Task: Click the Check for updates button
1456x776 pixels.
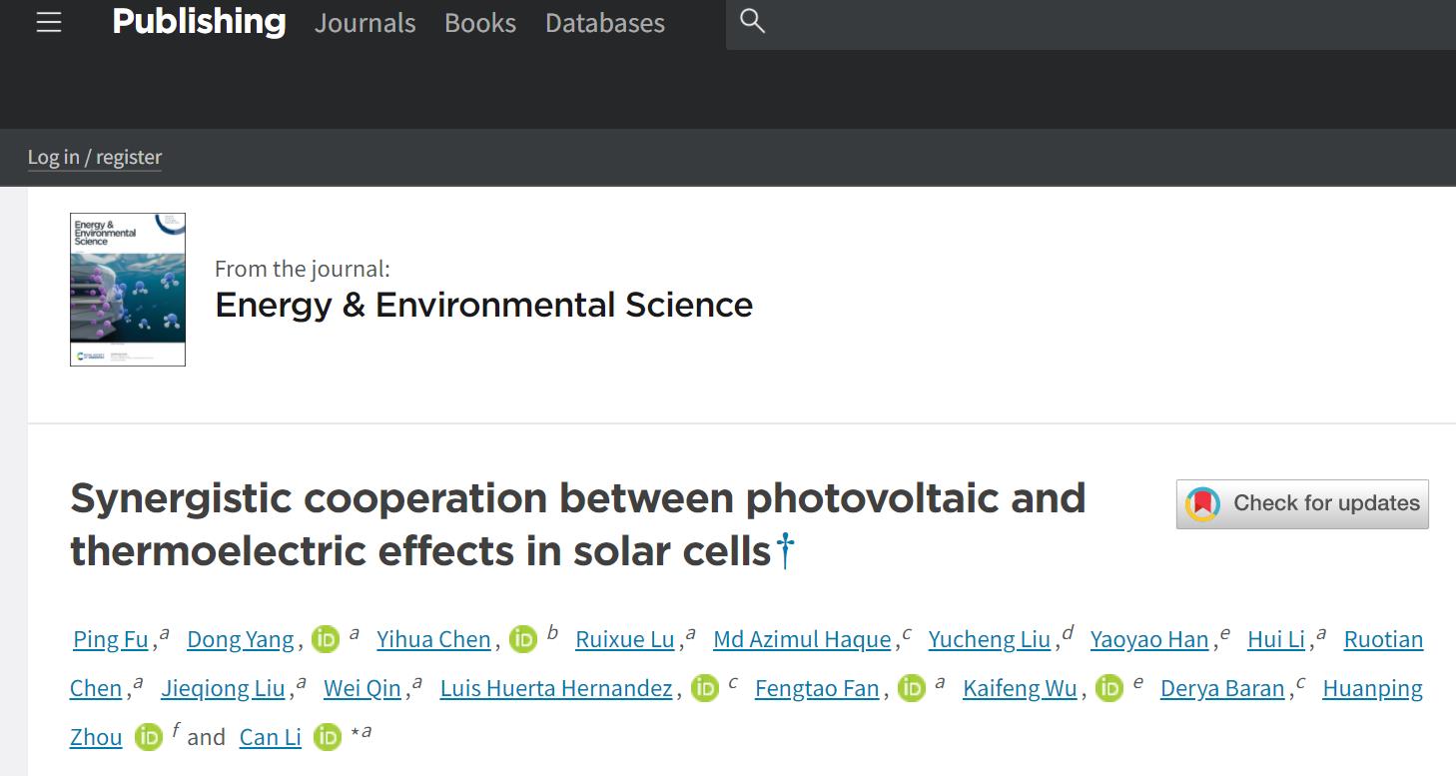Action: 1302,503
